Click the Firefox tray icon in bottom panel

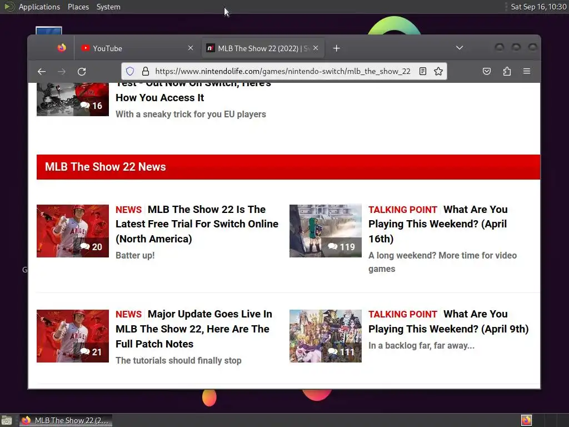point(527,420)
